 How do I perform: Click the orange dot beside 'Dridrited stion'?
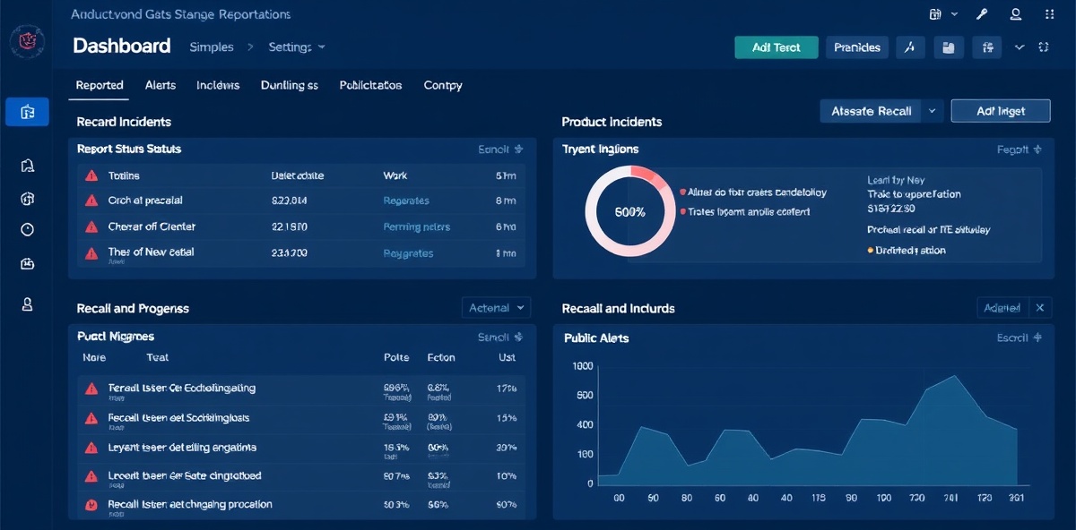[870, 252]
